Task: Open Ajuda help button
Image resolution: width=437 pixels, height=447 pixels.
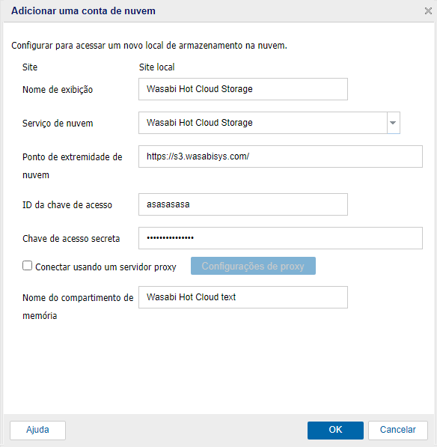Action: pyautogui.click(x=37, y=430)
